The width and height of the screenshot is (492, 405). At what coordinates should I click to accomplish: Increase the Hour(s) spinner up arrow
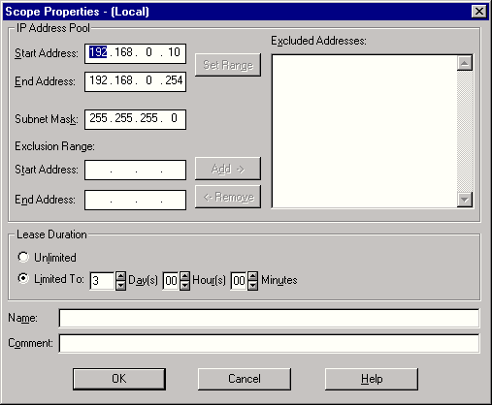[184, 276]
